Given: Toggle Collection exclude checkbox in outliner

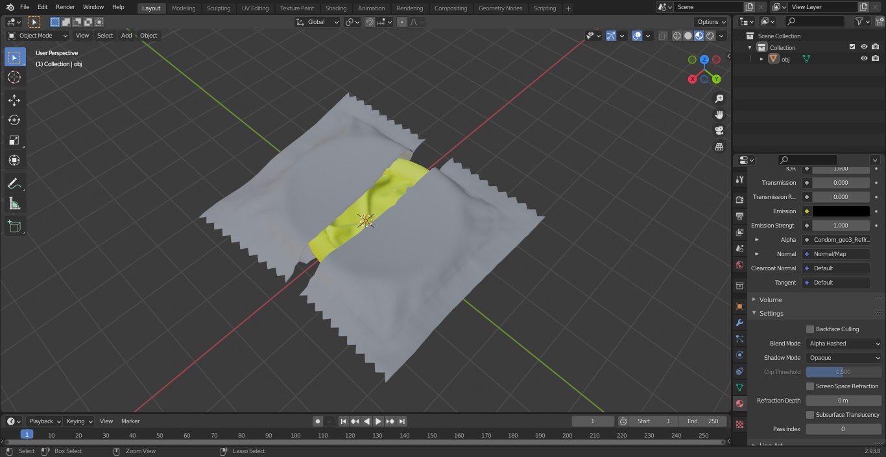Looking at the screenshot, I should pyautogui.click(x=852, y=47).
